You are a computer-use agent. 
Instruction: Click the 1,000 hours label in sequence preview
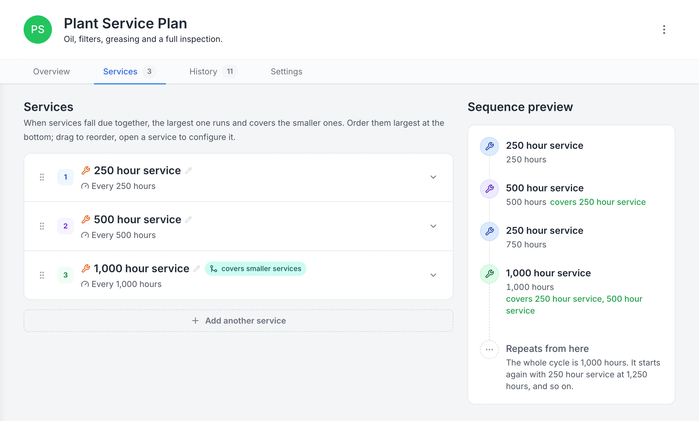[x=530, y=287]
